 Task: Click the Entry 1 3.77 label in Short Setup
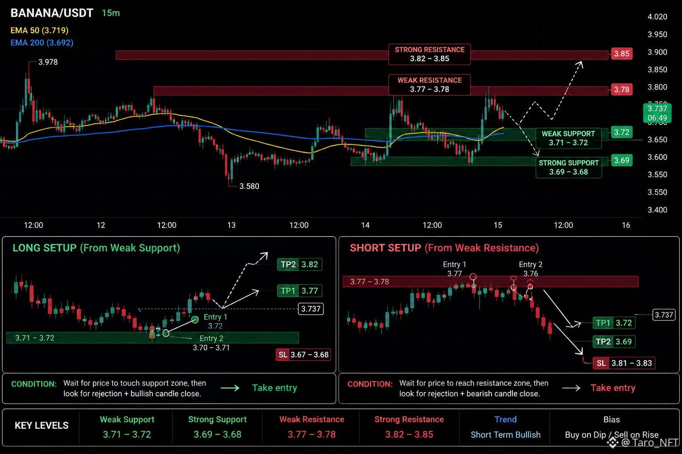pos(455,269)
